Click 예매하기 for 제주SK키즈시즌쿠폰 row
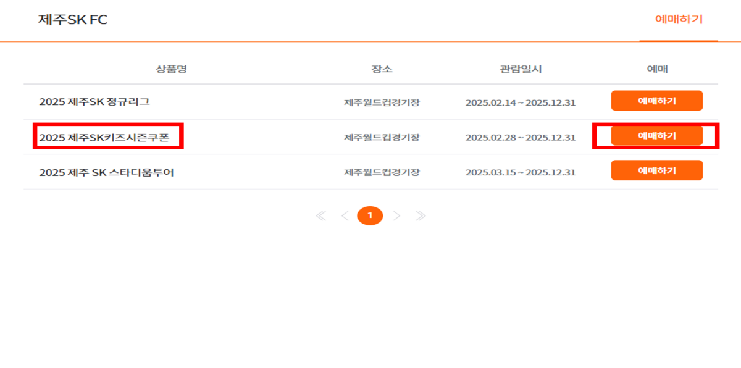 coord(657,136)
